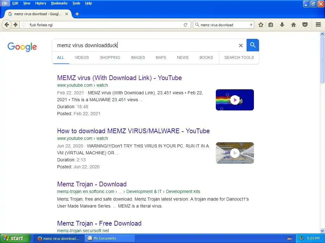
Task: Click the vertical scrollbar thumb
Action: [322, 60]
